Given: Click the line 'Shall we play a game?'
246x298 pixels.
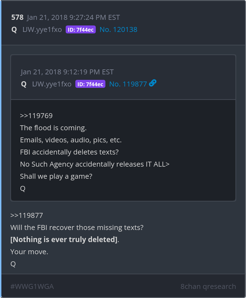Looking at the screenshot, I should pyautogui.click(x=56, y=176).
